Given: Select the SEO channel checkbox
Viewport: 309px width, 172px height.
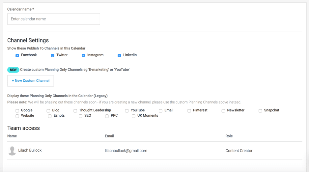Looking at the screenshot, I should pos(80,116).
